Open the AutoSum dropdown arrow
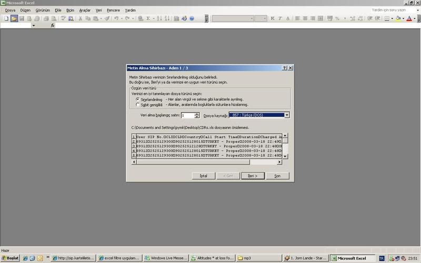The image size is (421, 263). click(153, 18)
